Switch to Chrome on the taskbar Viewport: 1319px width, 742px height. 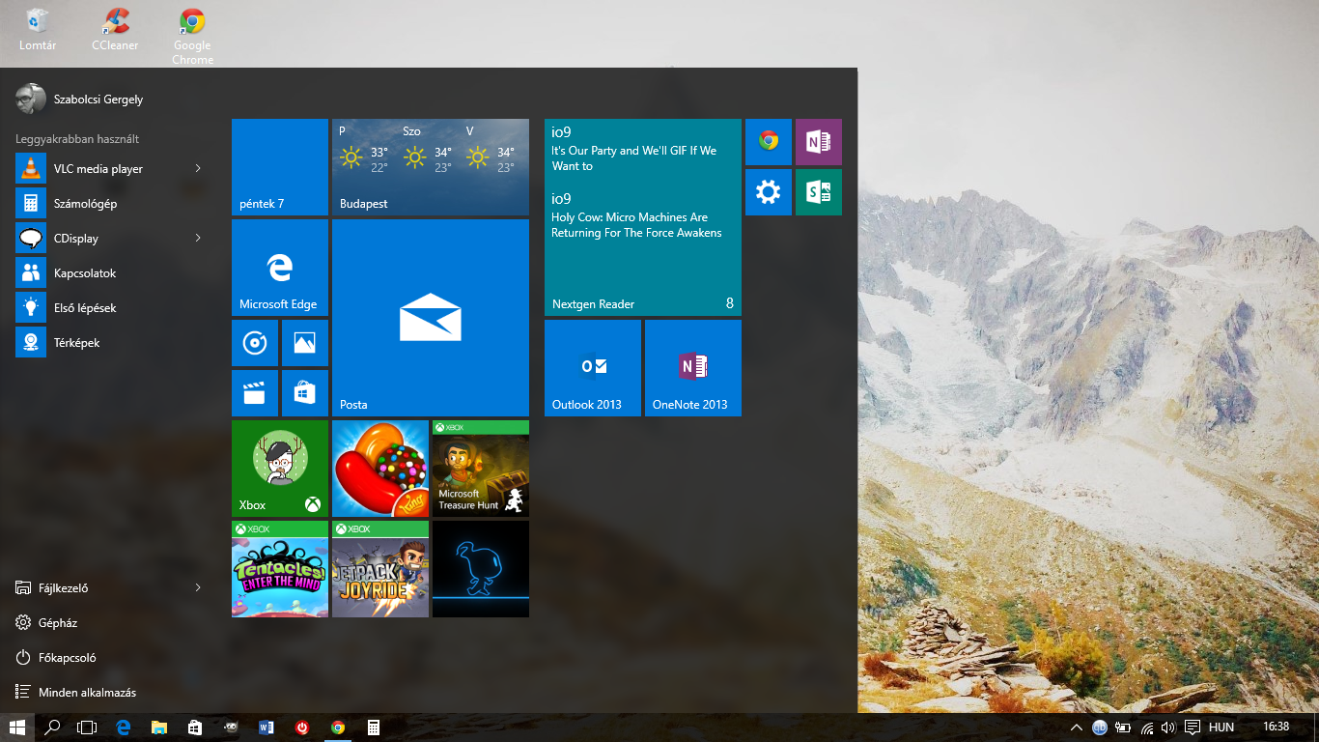pos(338,728)
